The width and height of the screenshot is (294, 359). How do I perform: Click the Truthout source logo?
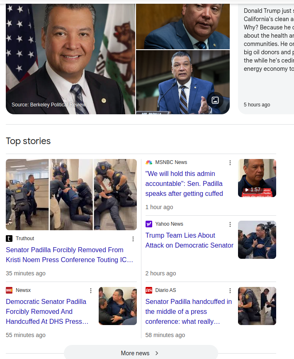tap(9, 239)
